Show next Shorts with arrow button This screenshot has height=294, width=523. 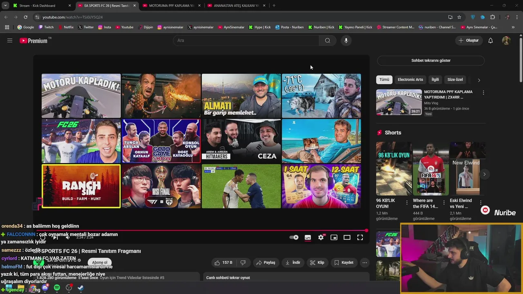pos(484,174)
